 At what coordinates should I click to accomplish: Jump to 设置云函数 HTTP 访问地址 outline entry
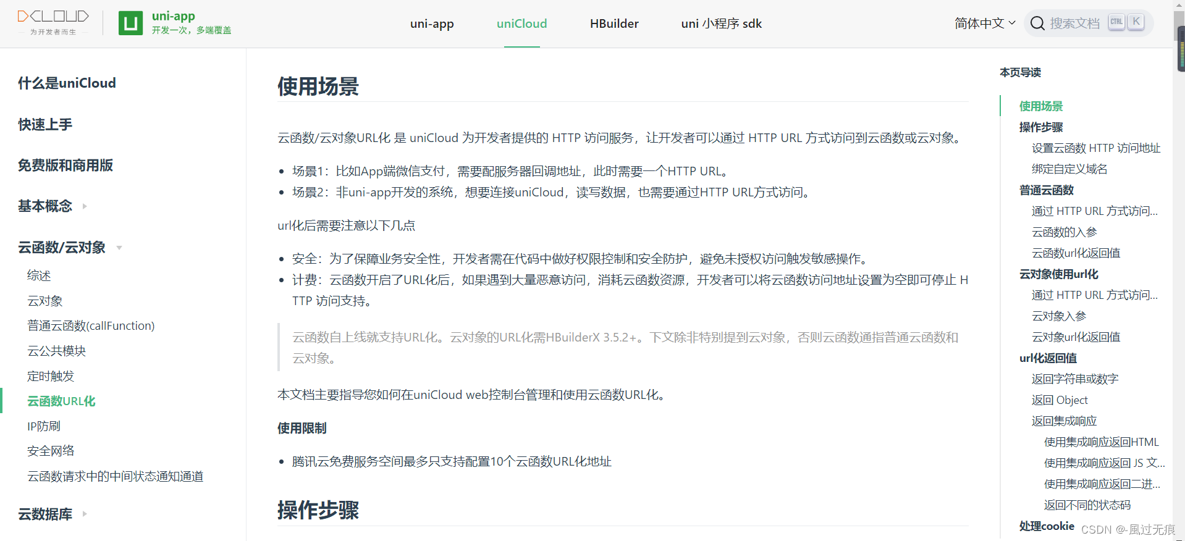click(x=1096, y=148)
